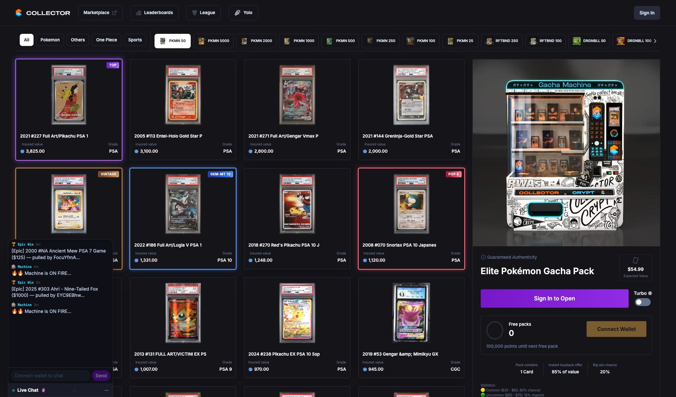Click the Connect Wallet button
This screenshot has width=676, height=397.
(616, 329)
